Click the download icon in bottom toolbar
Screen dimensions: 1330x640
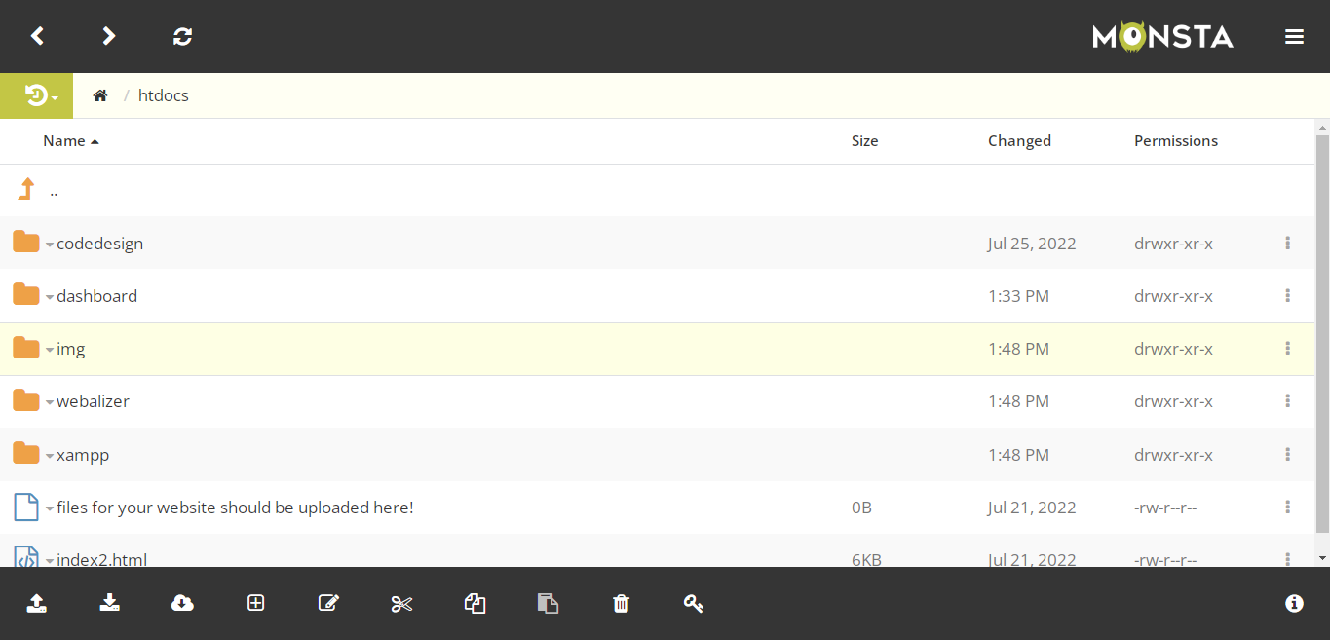(x=110, y=604)
